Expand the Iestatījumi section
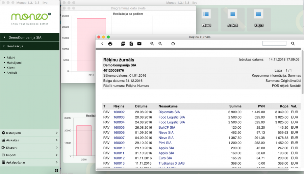Image resolution: width=304 pixels, height=174 pixels. click(x=30, y=133)
